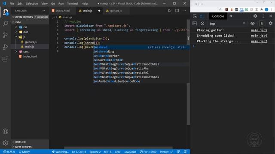Viewport: 275px width, 154px height.
Task: Open main.js:6 source link in console
Action: pos(259,36)
